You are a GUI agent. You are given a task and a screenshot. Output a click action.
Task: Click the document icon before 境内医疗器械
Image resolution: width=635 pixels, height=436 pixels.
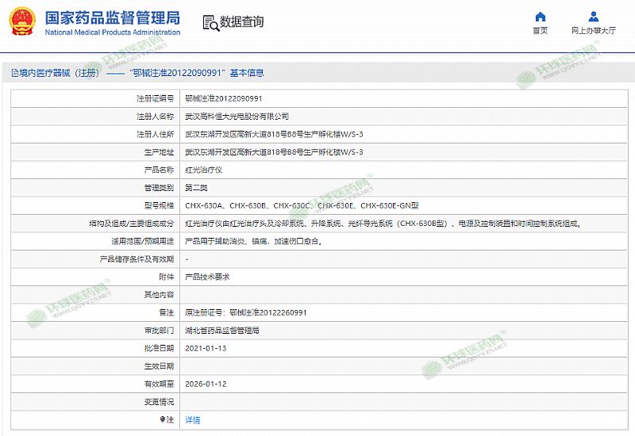pos(14,73)
